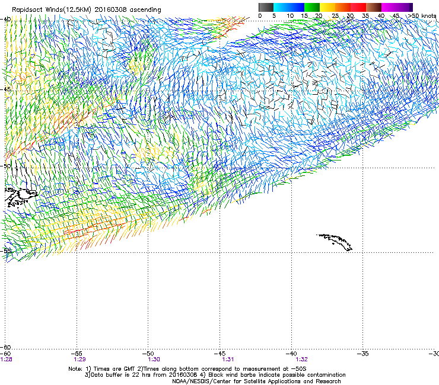439x385 pixels.
Task: Select the yellow 20-25 knots legend segment
Action: click(327, 7)
